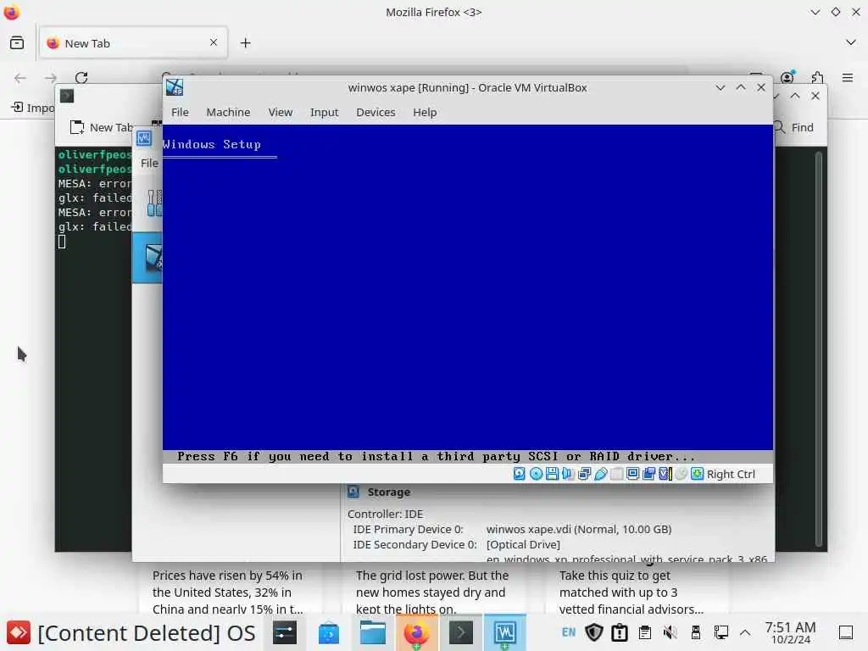Open the clock showing 7:51 AM
Screen dimensions: 868x651
pyautogui.click(x=790, y=632)
